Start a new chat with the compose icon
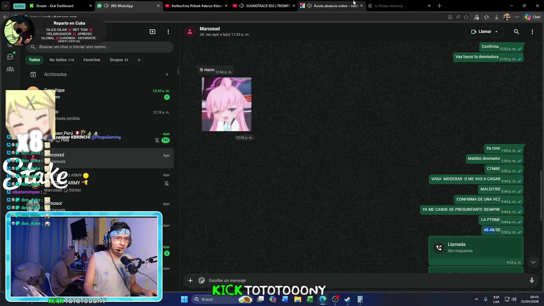 tap(152, 32)
